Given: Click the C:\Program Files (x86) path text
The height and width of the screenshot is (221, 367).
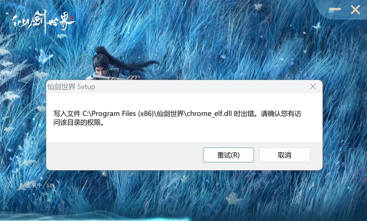Looking at the screenshot, I should [x=118, y=114].
